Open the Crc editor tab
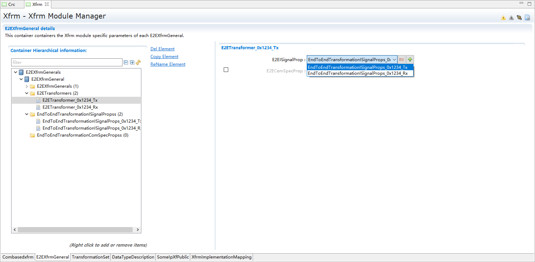535x262 pixels. click(x=12, y=5)
